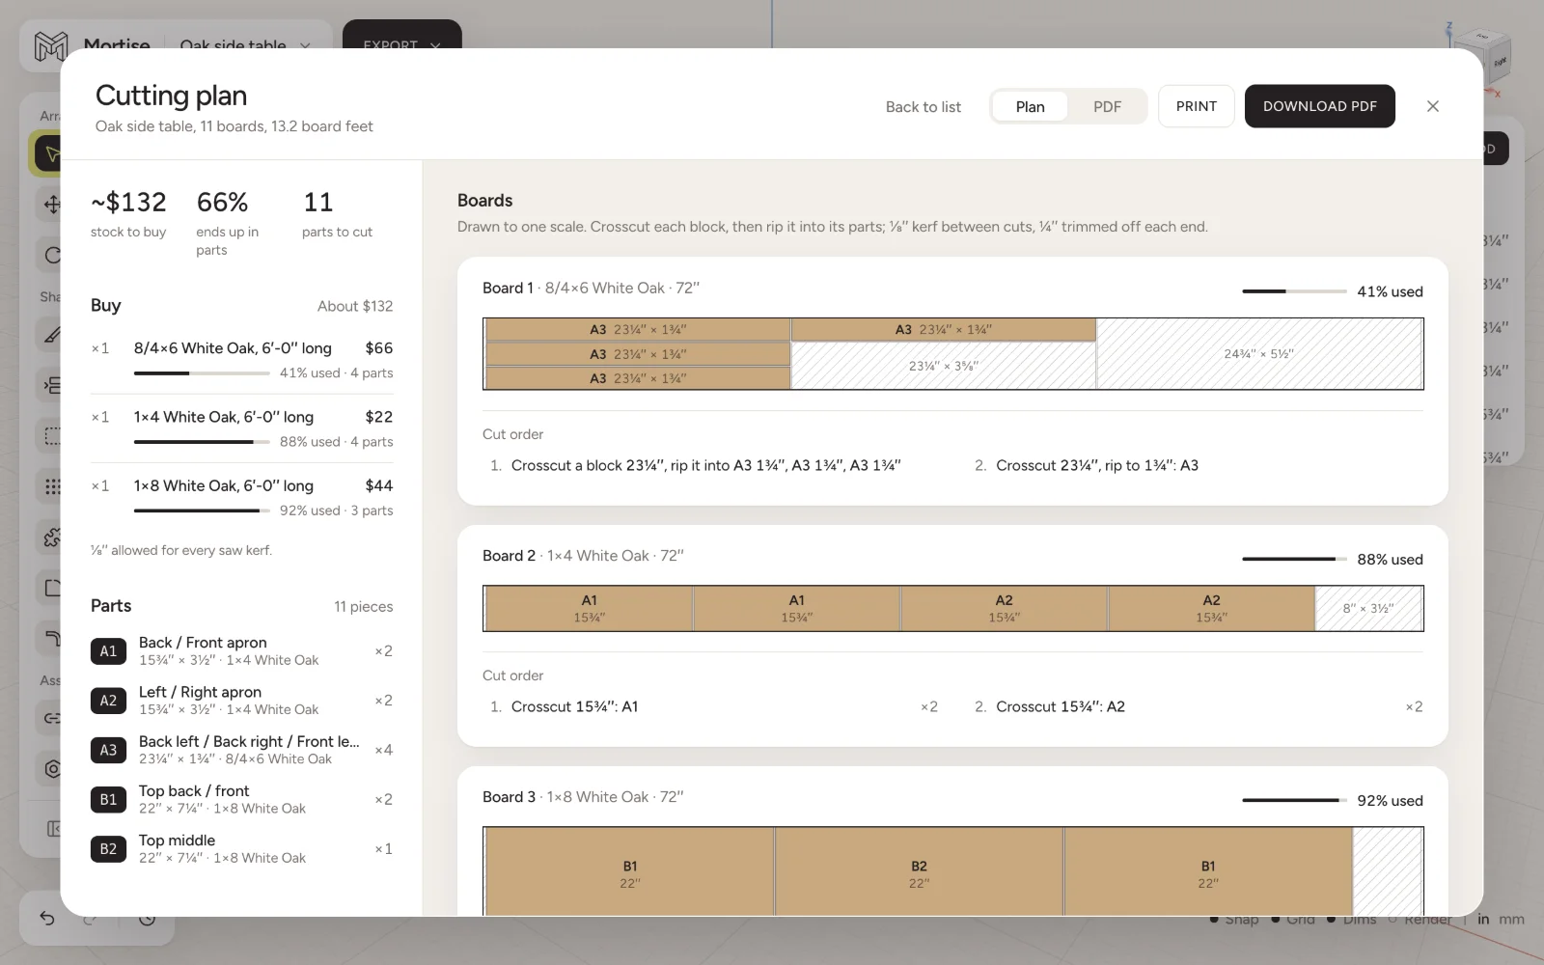Select the B2 Top middle badge
Screen dimensions: 1544x965
click(108, 849)
